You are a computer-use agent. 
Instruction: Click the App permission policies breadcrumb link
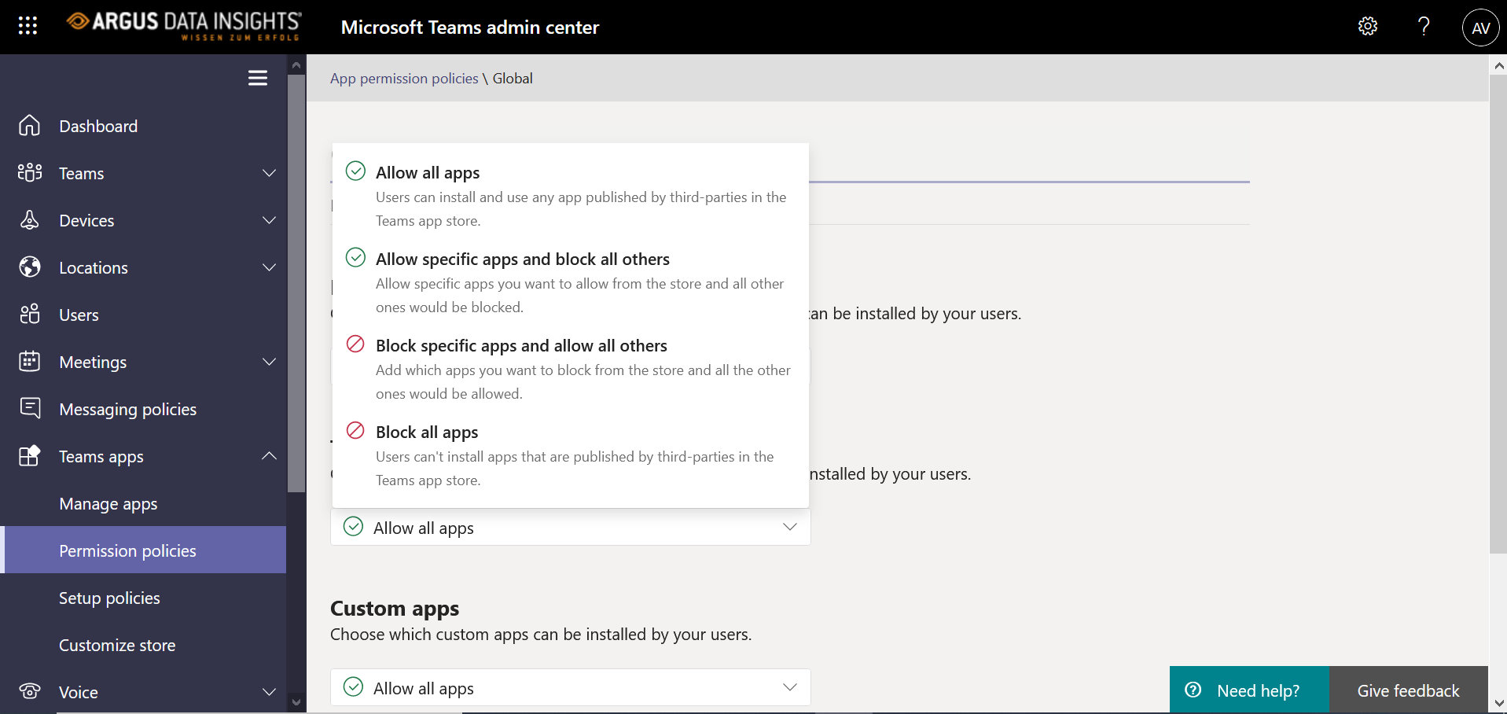point(404,79)
